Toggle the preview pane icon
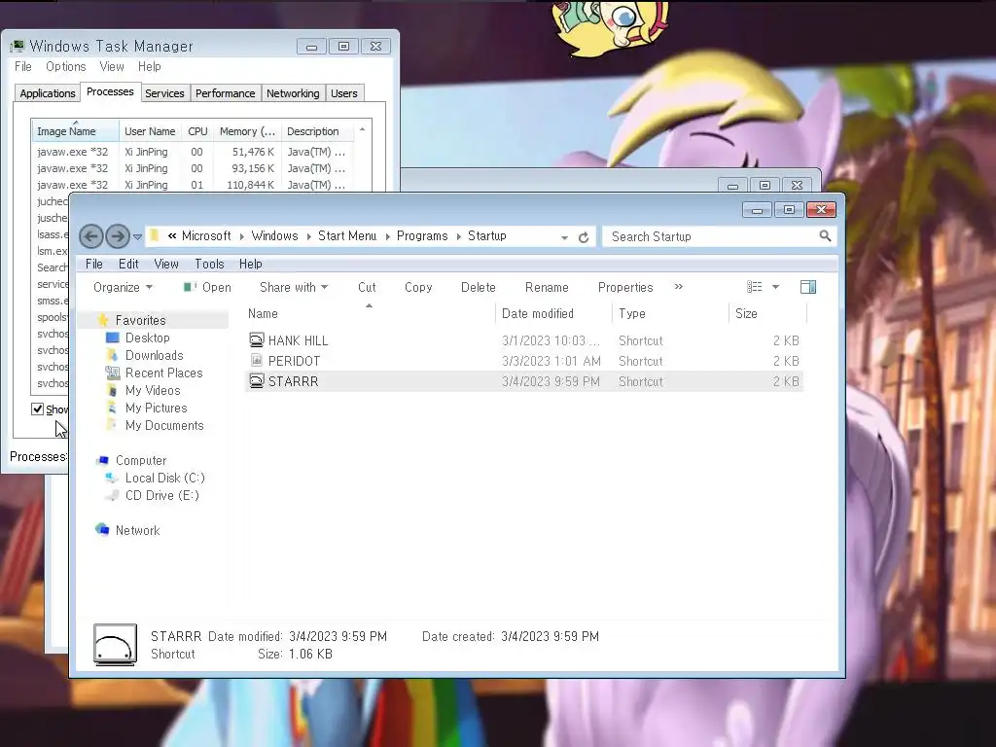 point(808,287)
